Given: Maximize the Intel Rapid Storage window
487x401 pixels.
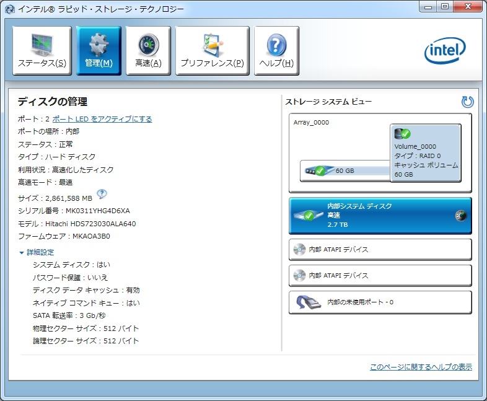Looking at the screenshot, I should (x=445, y=7).
